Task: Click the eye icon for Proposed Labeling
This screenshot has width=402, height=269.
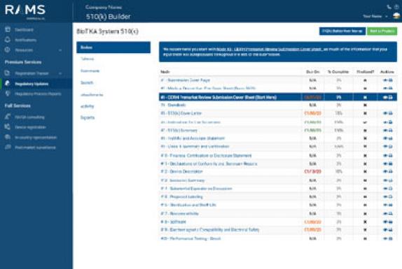Action: pyautogui.click(x=385, y=196)
